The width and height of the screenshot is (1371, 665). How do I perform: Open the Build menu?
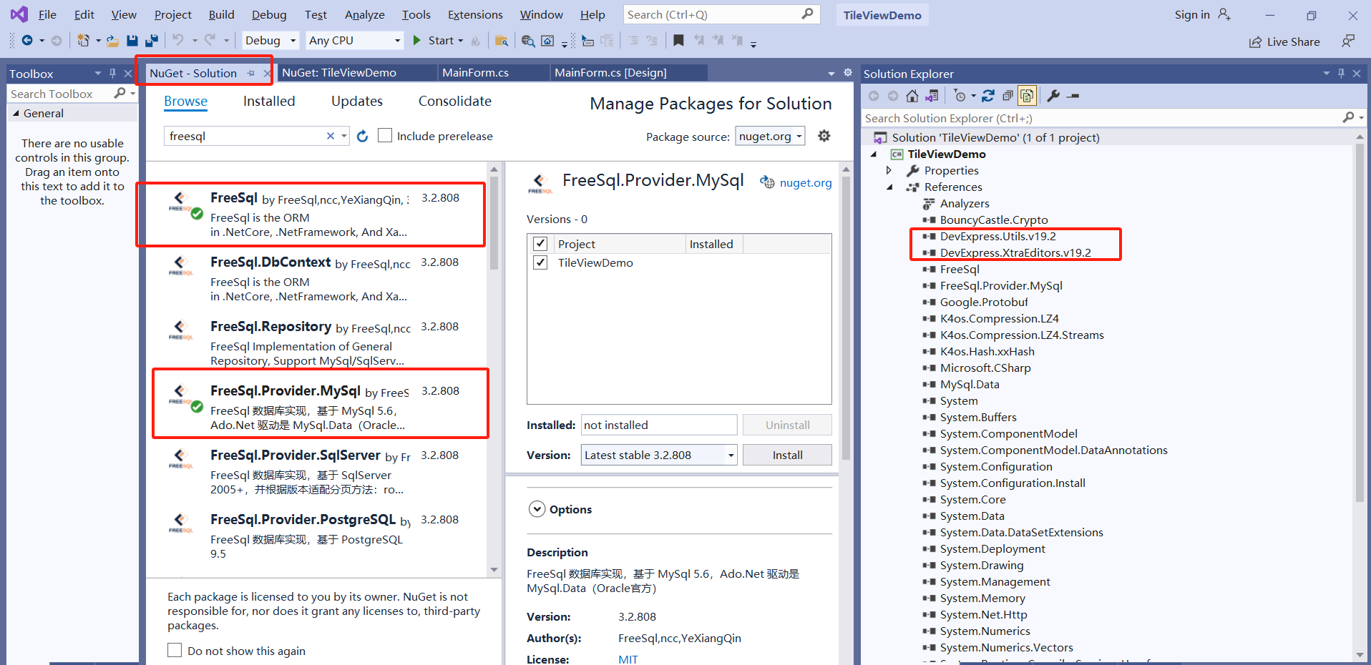point(221,14)
